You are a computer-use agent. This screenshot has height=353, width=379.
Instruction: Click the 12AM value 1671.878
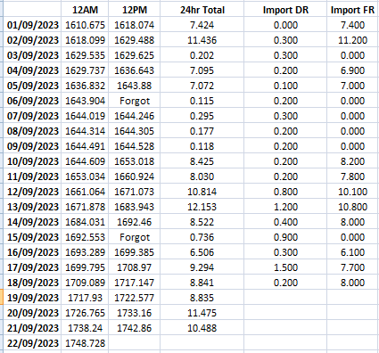(x=85, y=207)
